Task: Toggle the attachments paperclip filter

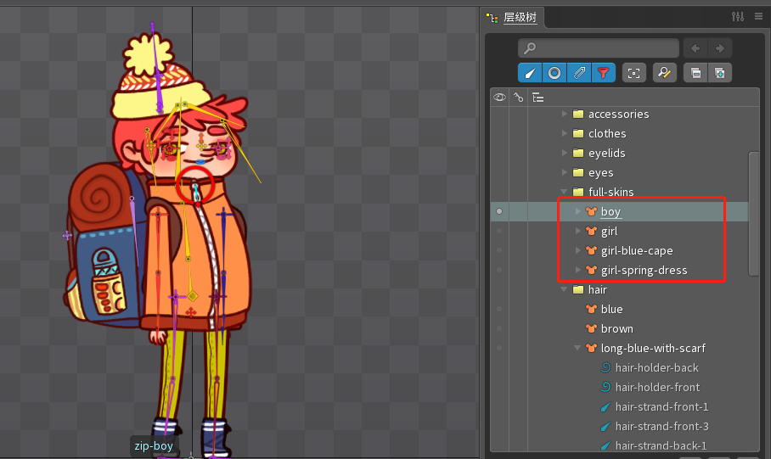Action: click(x=578, y=73)
